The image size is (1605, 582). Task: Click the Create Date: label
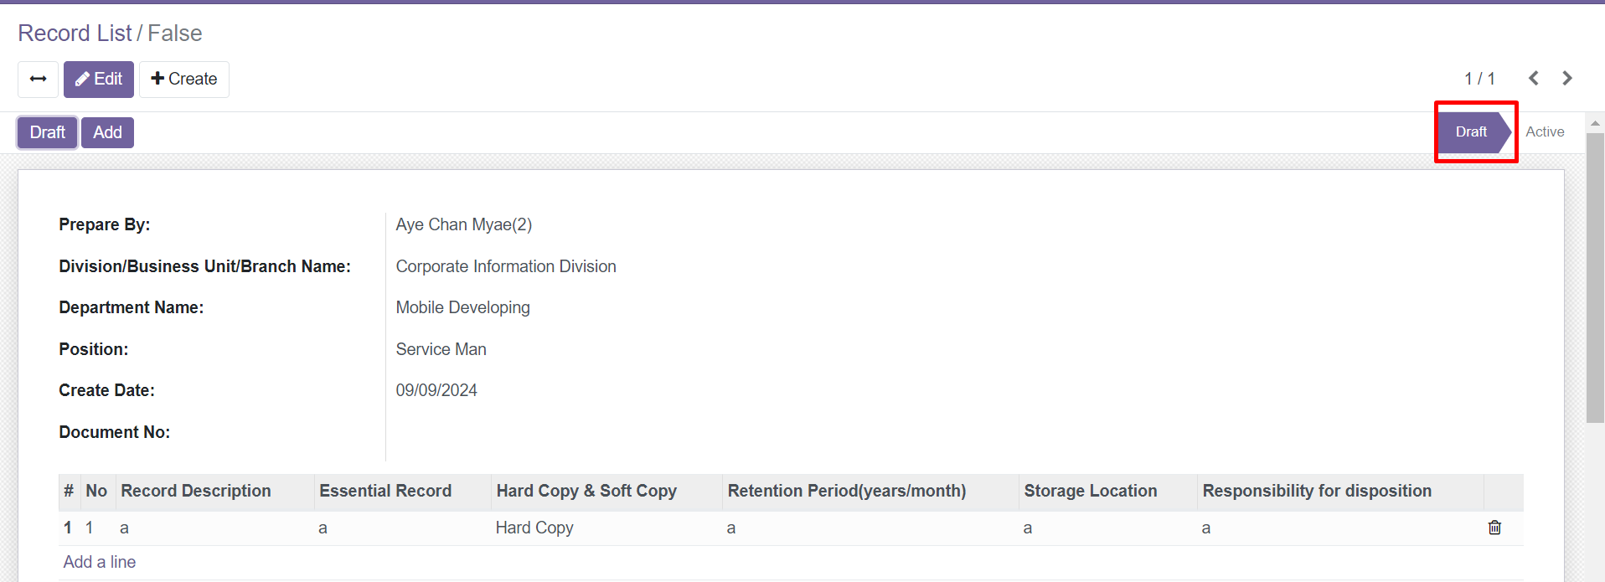coord(107,390)
